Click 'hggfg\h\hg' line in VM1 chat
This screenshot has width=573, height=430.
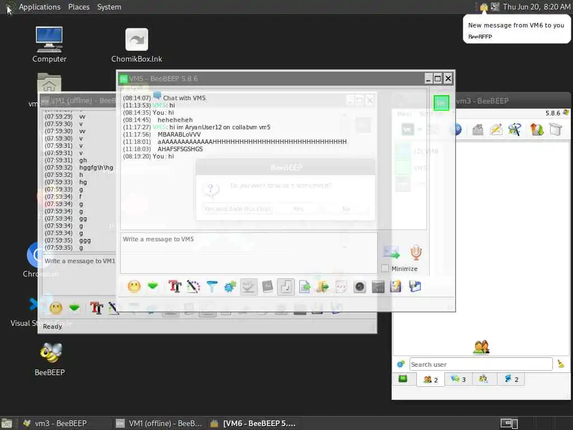[x=96, y=167]
